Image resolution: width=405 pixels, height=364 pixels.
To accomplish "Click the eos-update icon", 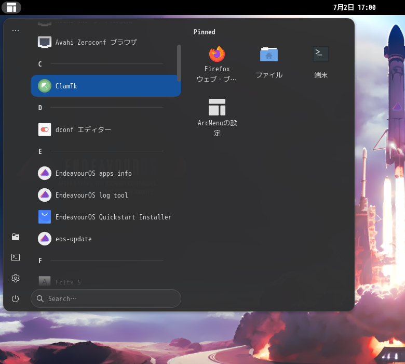I will click(x=45, y=239).
